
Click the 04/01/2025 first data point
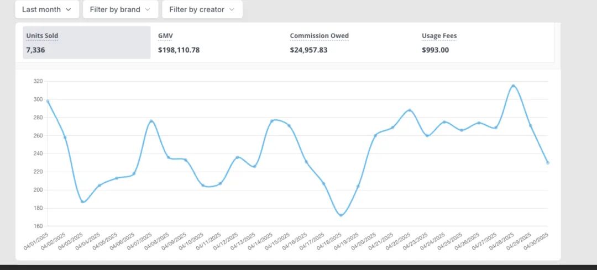pyautogui.click(x=48, y=101)
